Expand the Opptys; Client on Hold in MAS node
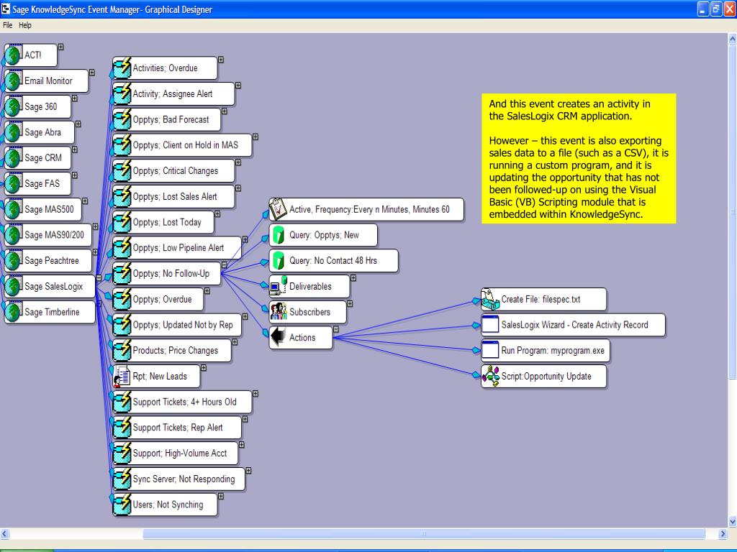 (x=256, y=137)
